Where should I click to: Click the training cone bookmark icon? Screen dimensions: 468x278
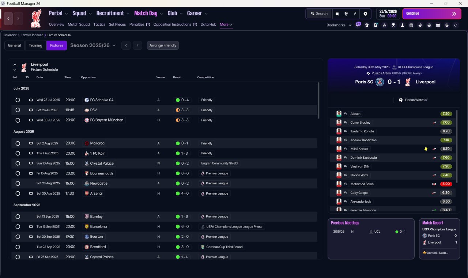402,25
